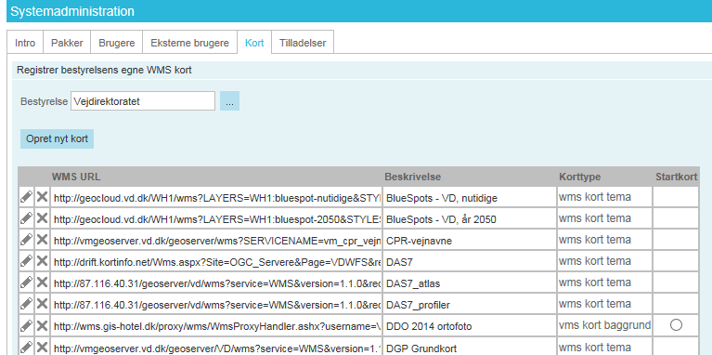Delete the DAS7_profiler row
The width and height of the screenshot is (712, 355).
click(x=42, y=304)
